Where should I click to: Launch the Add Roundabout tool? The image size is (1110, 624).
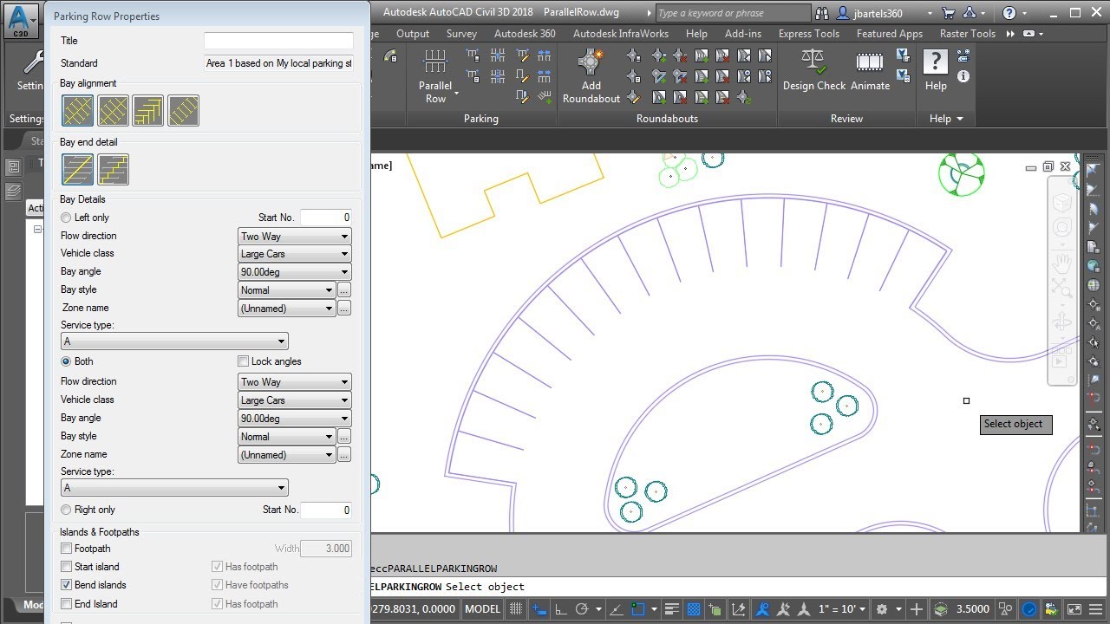pos(591,76)
